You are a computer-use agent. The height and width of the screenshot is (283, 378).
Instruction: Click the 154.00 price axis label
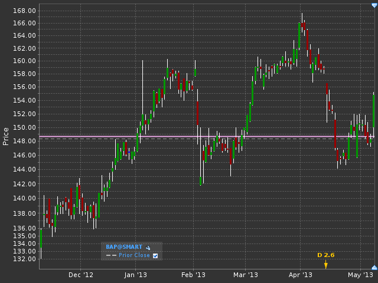pyautogui.click(x=24, y=100)
